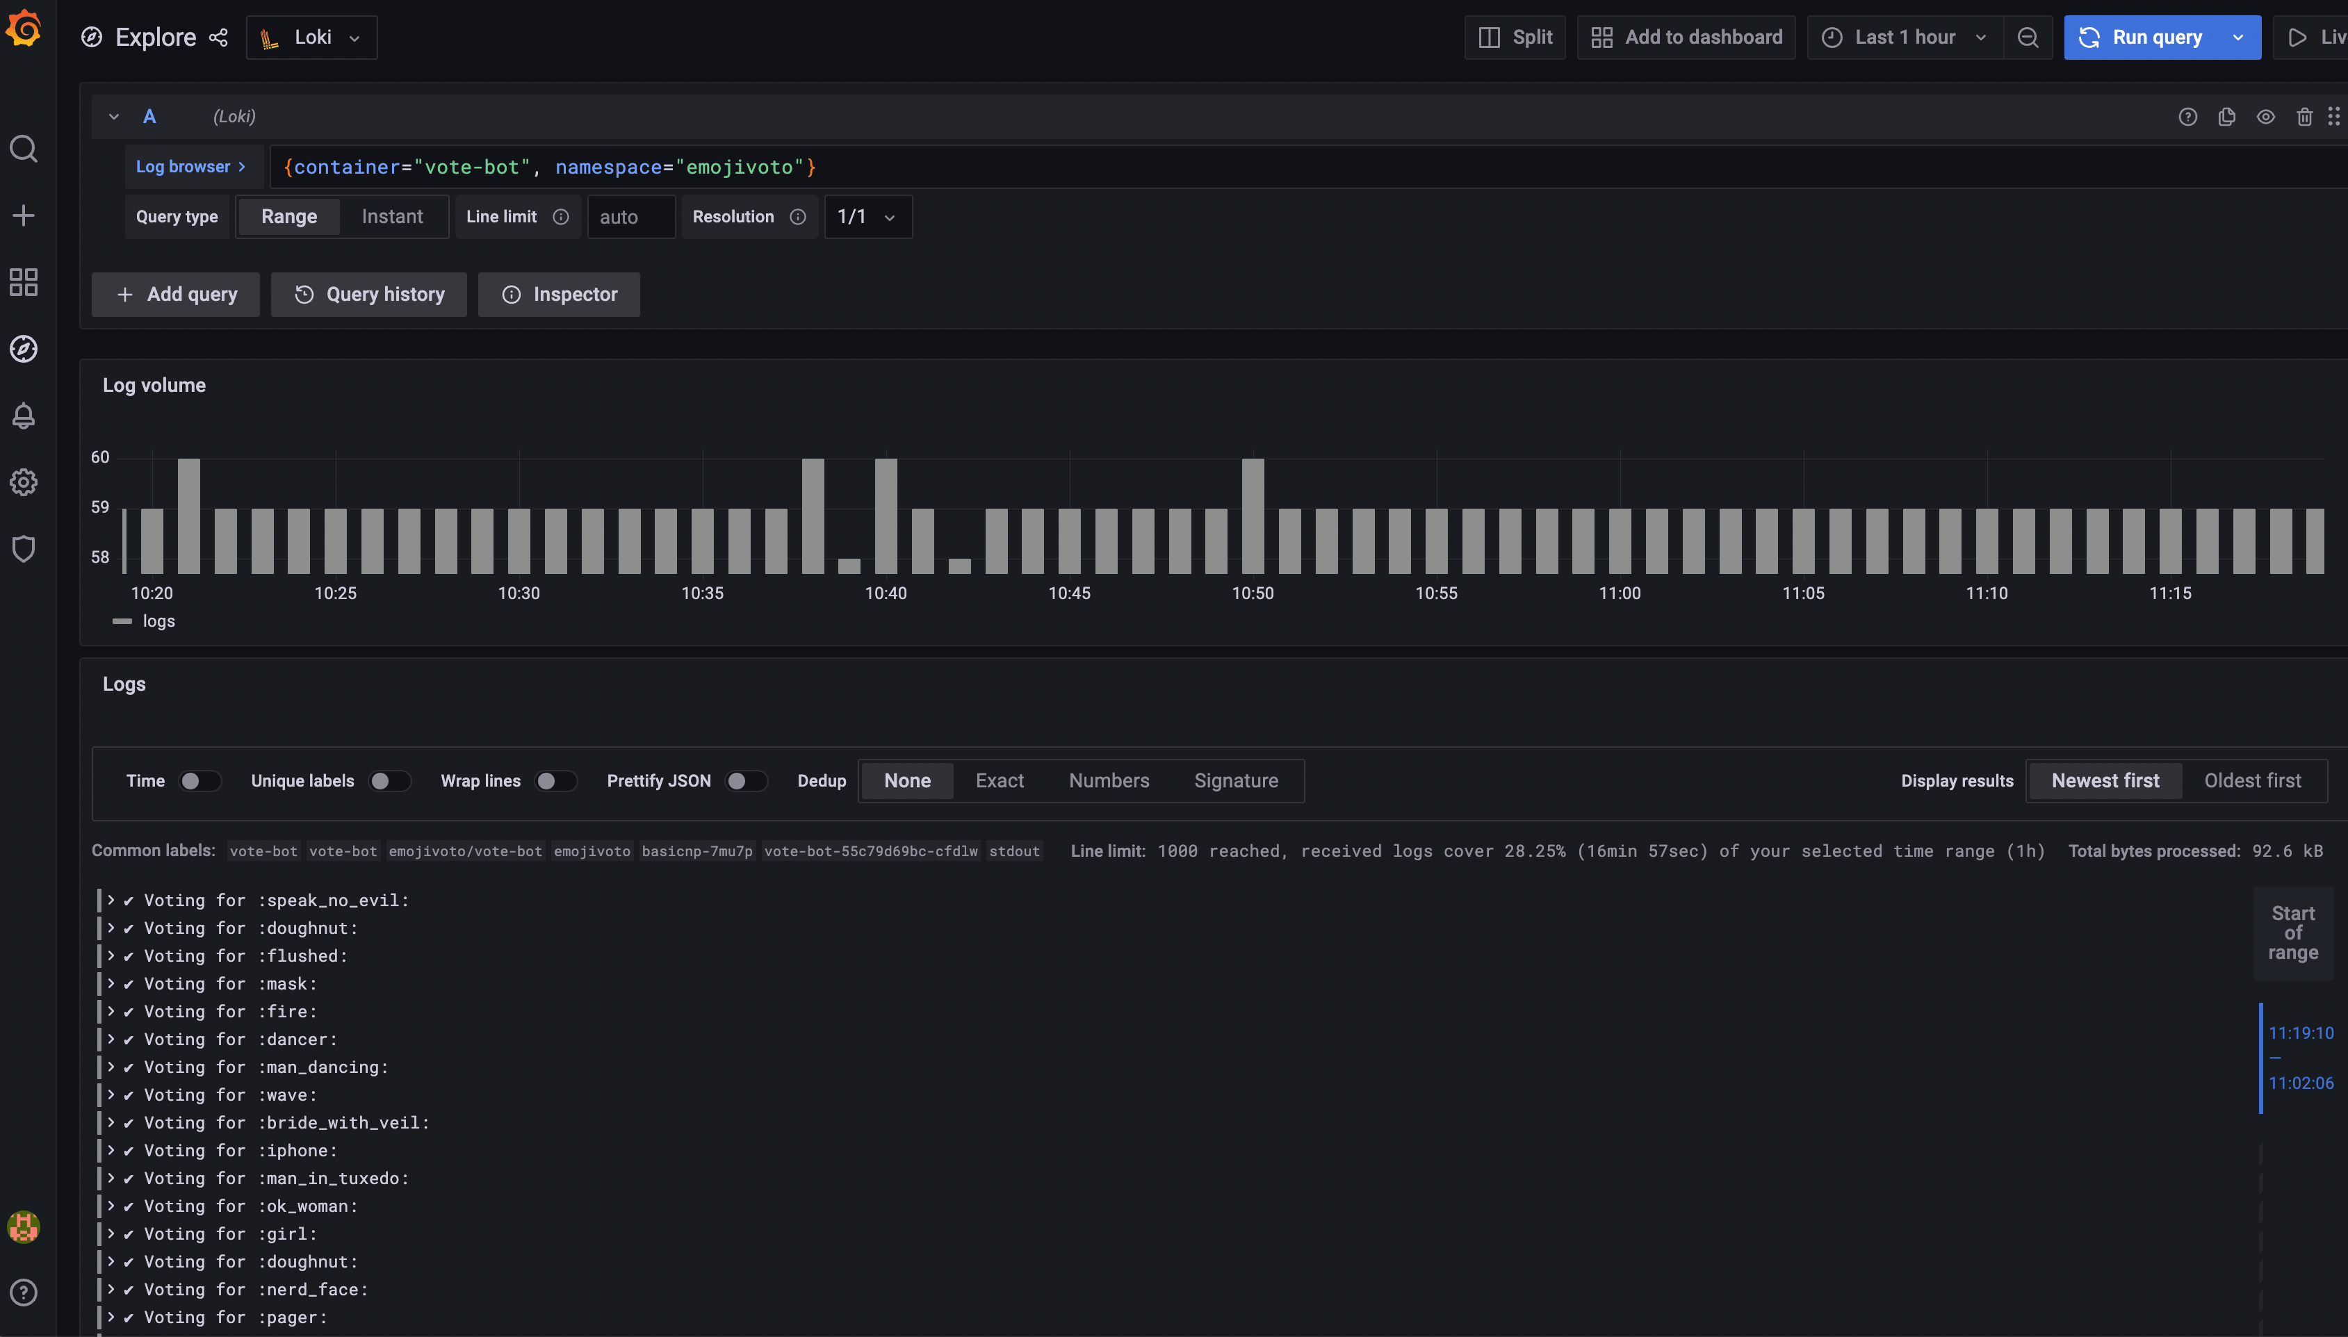Open the Inspector button
The height and width of the screenshot is (1337, 2348).
pos(558,295)
